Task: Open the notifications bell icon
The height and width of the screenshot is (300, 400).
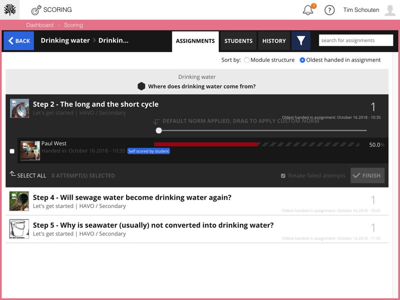Action: click(x=308, y=10)
